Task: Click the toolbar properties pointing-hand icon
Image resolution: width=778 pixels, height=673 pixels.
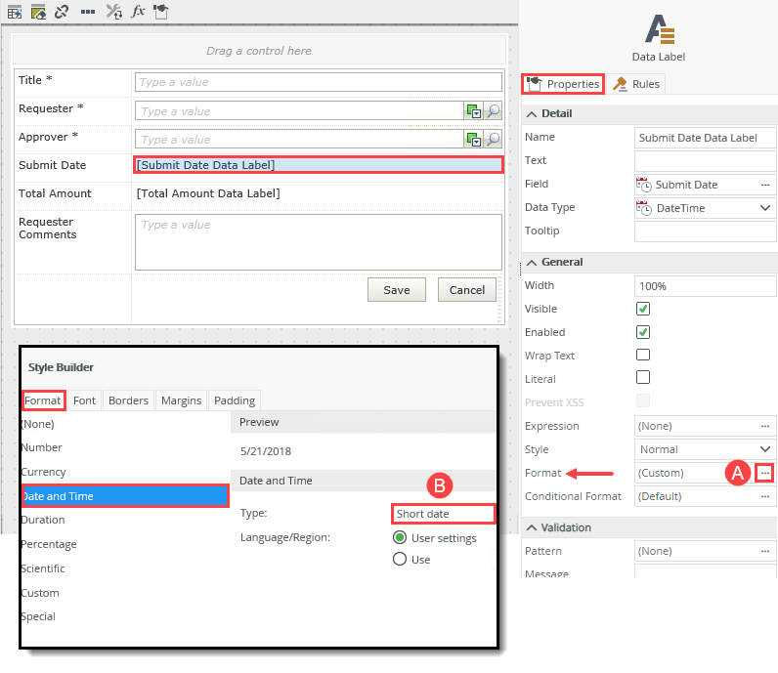Action: click(x=160, y=11)
